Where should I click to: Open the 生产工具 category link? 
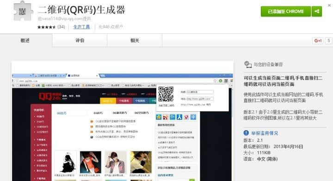81,27
